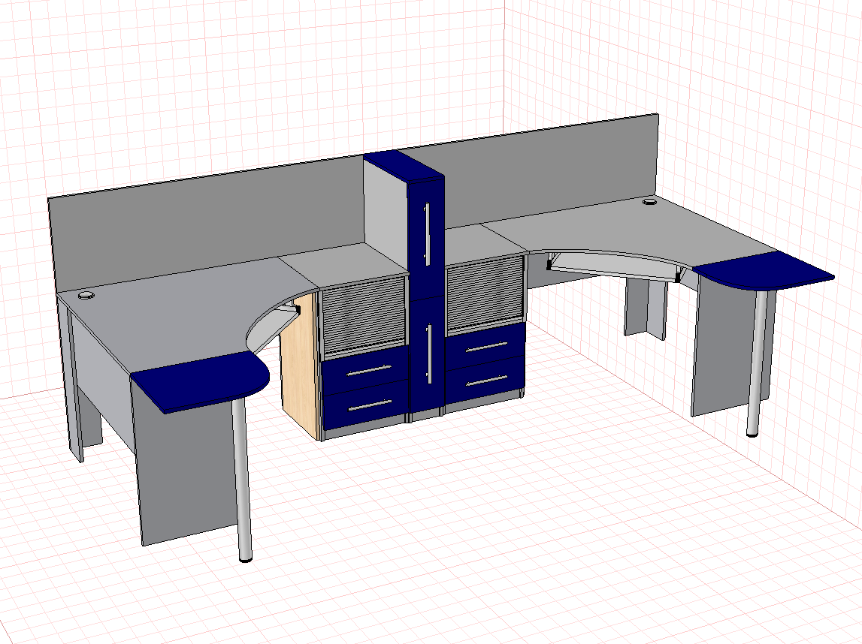The height and width of the screenshot is (644, 862).
Task: Click the left roller shutter cabinet front
Action: [x=364, y=317]
